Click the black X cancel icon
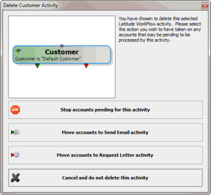211x195 pixels. click(x=15, y=178)
